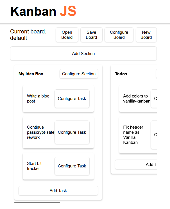Create a new board with New Board
This screenshot has height=209, width=170.
coord(146,35)
